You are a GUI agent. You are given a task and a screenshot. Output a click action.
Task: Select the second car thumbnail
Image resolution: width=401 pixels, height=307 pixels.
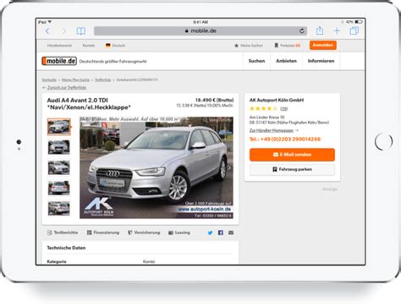pos(58,147)
